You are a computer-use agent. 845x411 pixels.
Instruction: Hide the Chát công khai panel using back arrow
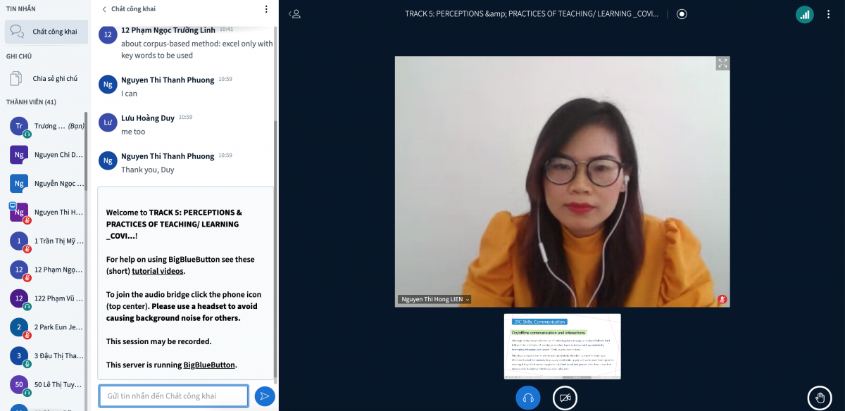105,9
